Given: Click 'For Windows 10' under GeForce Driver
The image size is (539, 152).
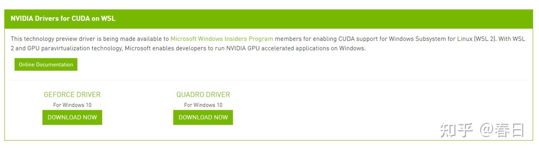Looking at the screenshot, I should click(x=72, y=105).
